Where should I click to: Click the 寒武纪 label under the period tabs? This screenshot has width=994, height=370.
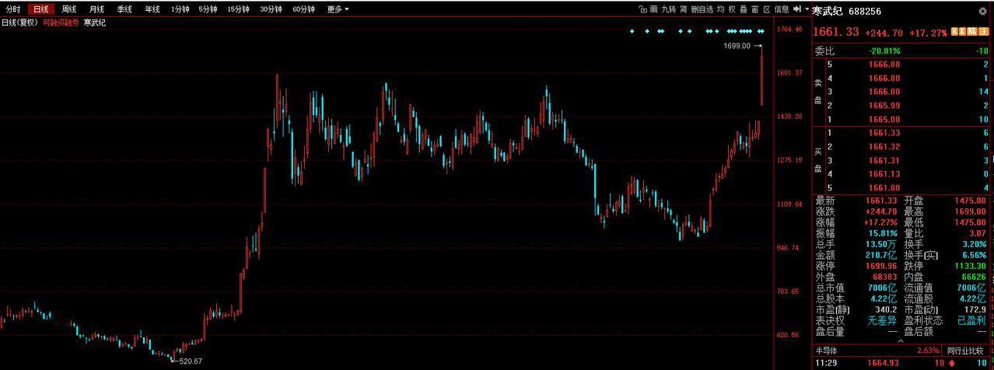tap(94, 23)
